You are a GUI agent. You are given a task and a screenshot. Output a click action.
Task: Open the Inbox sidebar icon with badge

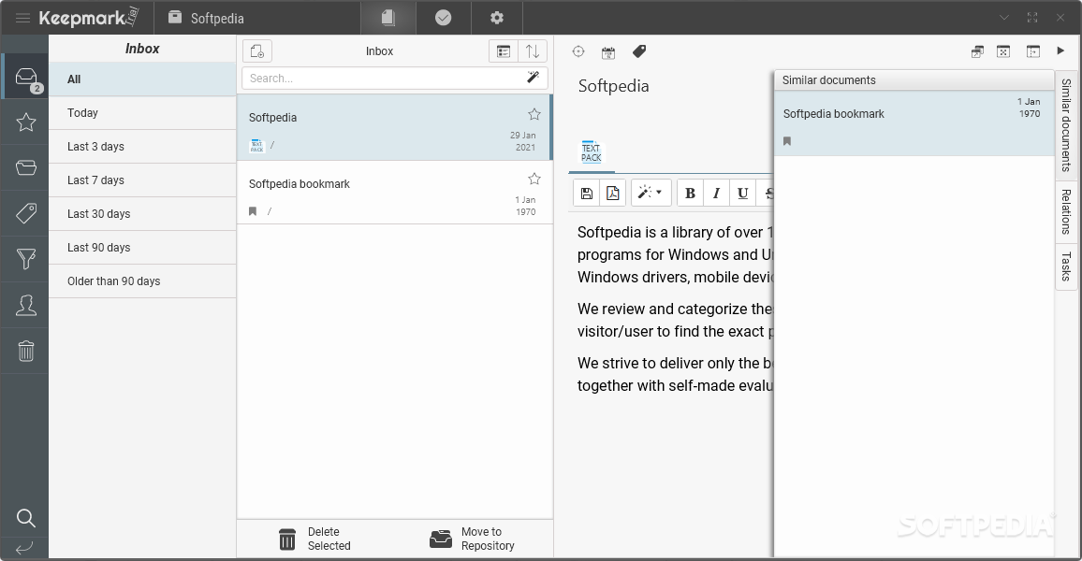[25, 78]
